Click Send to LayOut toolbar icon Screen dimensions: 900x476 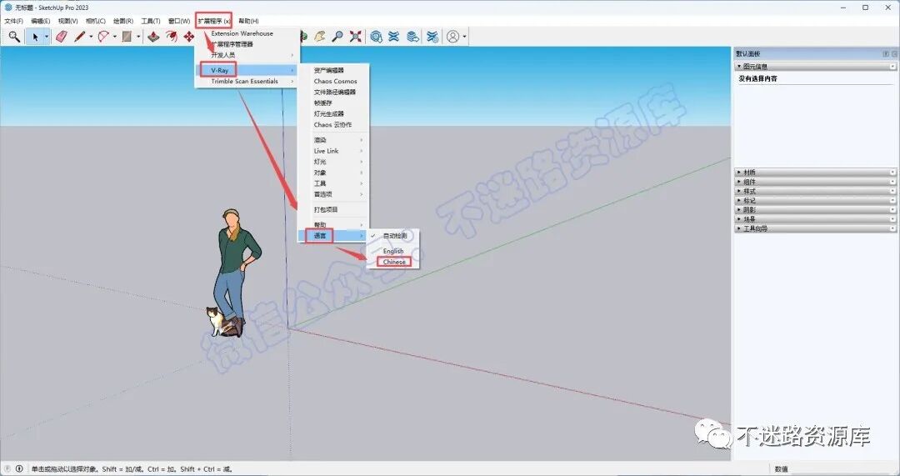(412, 37)
